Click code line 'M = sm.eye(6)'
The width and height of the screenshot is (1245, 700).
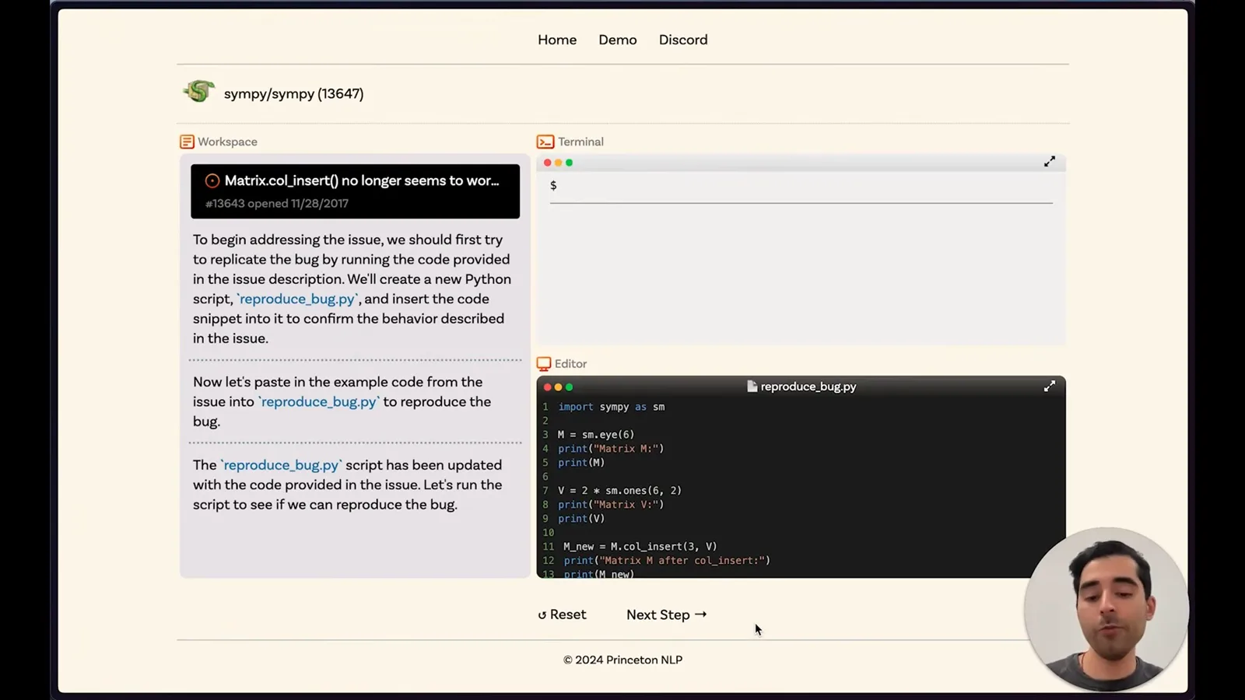pos(596,435)
